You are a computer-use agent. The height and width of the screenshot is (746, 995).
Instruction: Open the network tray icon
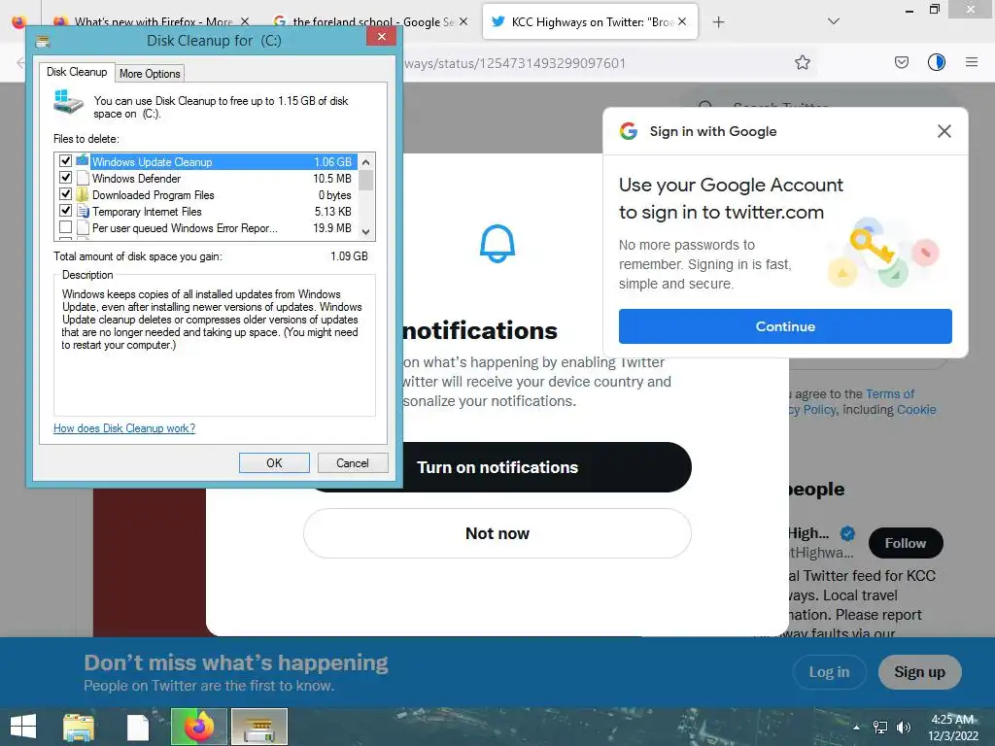(x=880, y=728)
